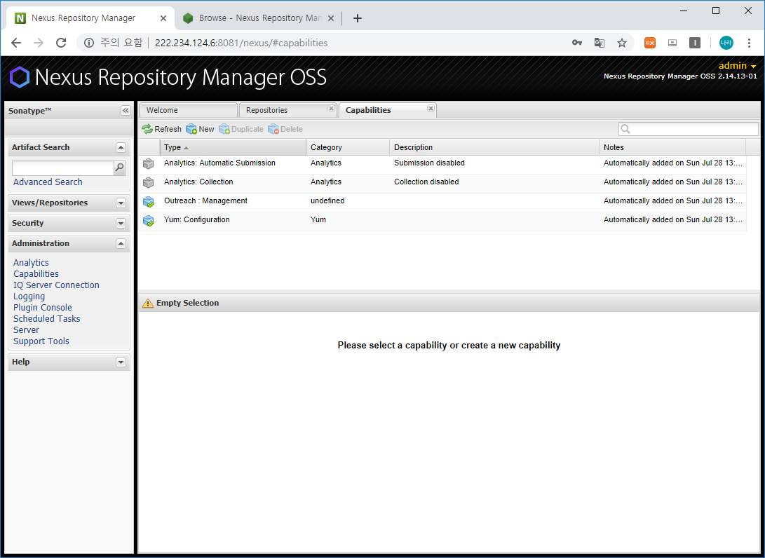Close the Capabilities tab
The image size is (765, 558).
pos(431,108)
